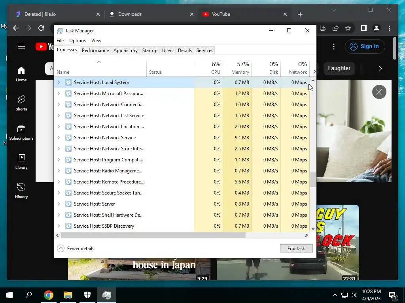Switch to the Users tab
Viewport: 405px width, 303px height.
point(168,50)
